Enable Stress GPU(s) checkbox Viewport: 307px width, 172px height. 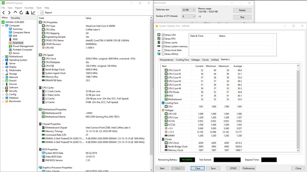coord(163,54)
